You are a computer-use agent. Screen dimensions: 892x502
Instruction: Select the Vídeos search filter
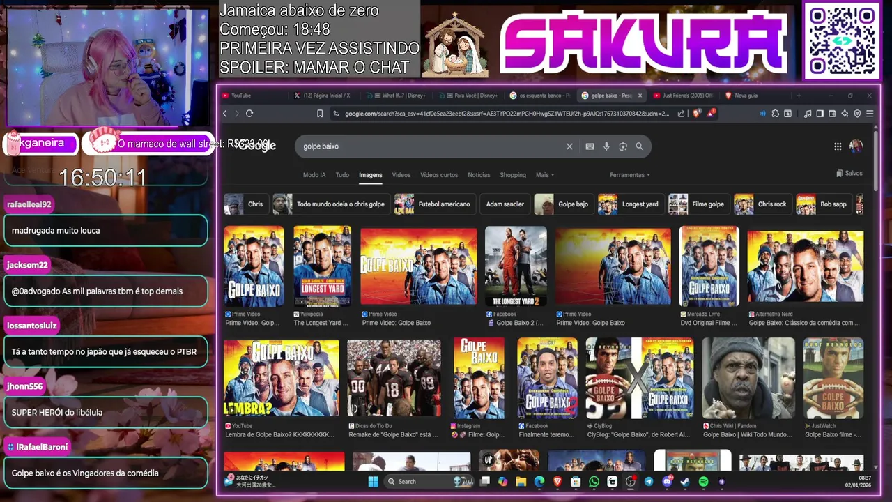pyautogui.click(x=401, y=175)
